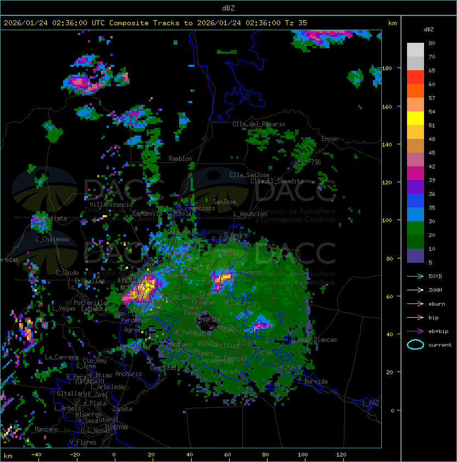Pick the slate bottom swatch in legend
The width and height of the screenshot is (457, 462).
point(415,256)
